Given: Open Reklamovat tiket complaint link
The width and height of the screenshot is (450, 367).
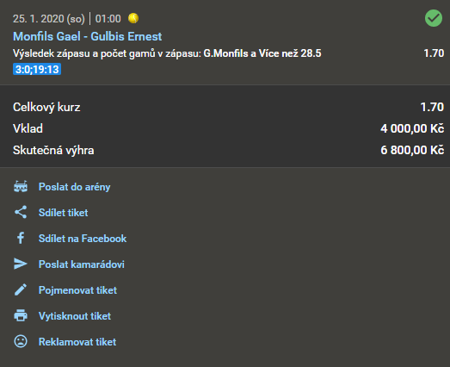Looking at the screenshot, I should (x=77, y=342).
